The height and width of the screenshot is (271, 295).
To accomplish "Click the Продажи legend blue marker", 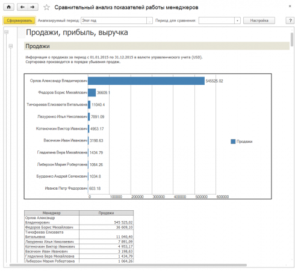I will [x=233, y=142].
